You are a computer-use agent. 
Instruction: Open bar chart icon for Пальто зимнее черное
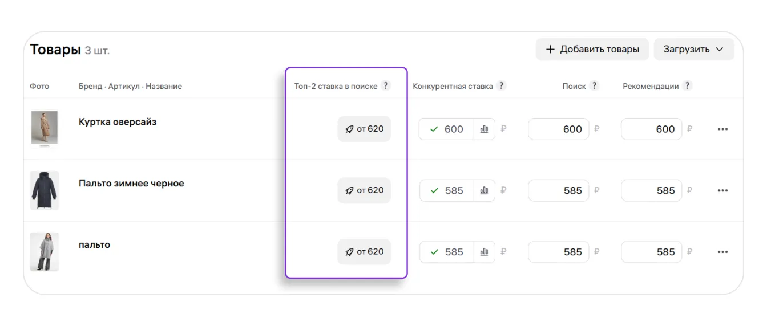484,191
